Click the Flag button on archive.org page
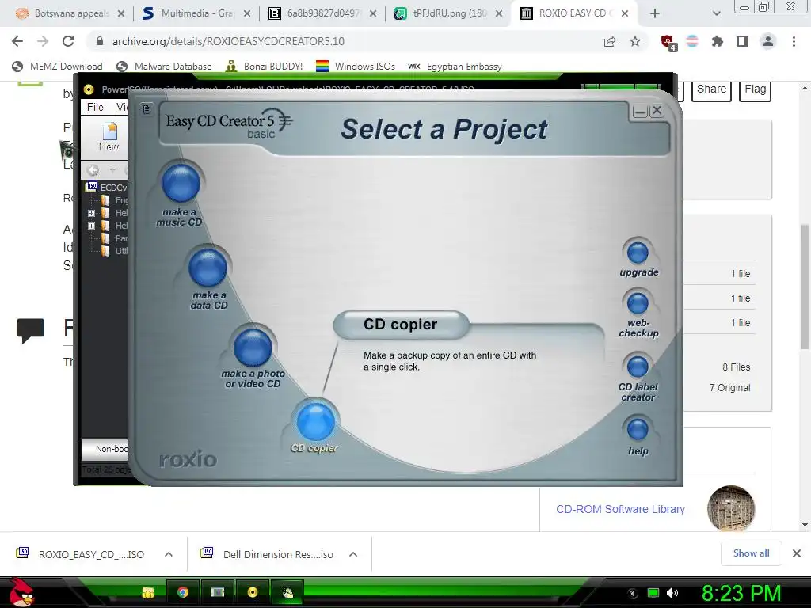Viewport: 811px width, 608px height. pos(755,89)
